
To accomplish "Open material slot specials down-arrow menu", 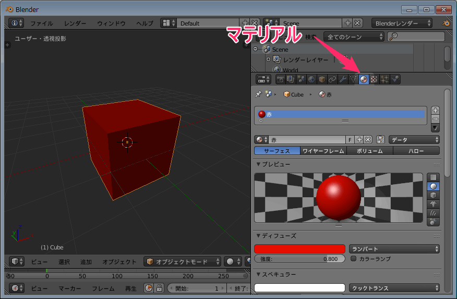I will (435, 128).
